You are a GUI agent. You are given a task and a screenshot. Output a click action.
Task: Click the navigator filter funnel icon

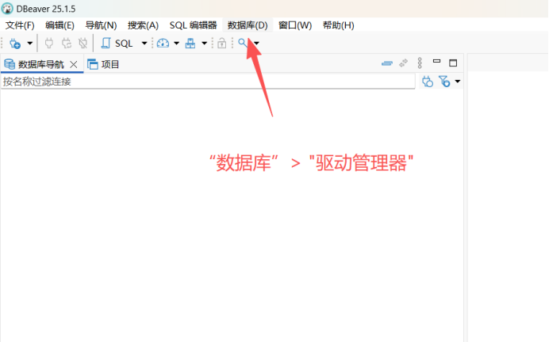[x=444, y=82]
